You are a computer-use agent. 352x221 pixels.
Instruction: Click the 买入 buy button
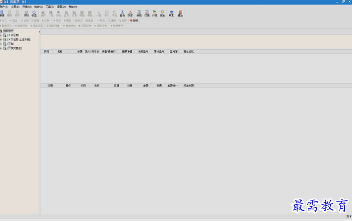tap(3, 21)
